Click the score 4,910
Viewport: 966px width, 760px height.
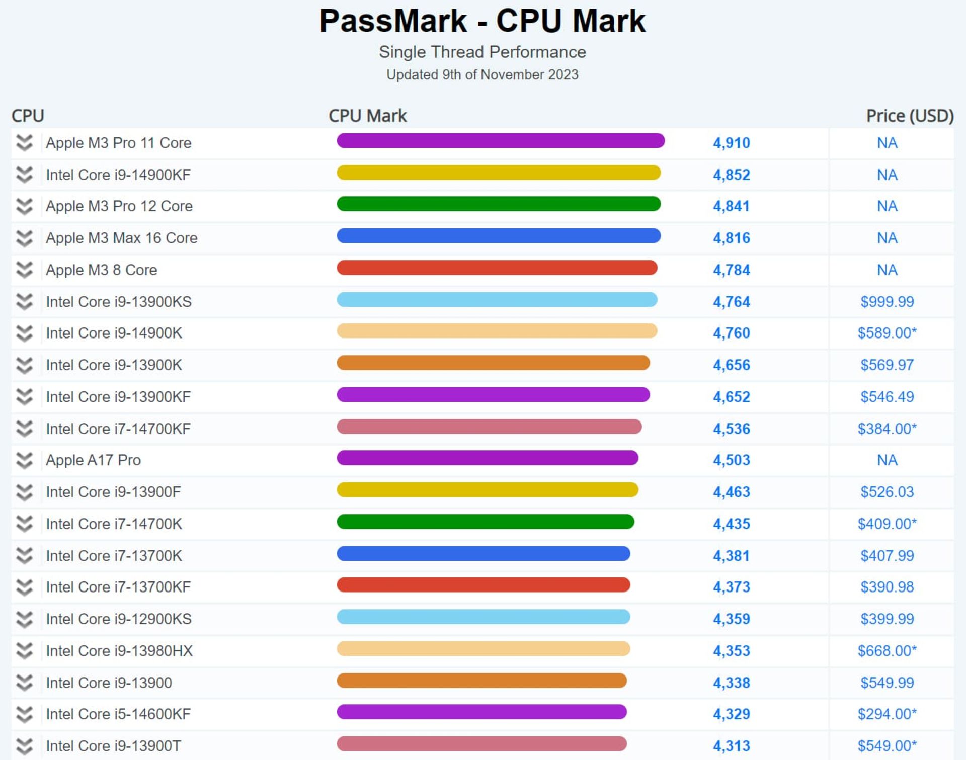pyautogui.click(x=732, y=143)
